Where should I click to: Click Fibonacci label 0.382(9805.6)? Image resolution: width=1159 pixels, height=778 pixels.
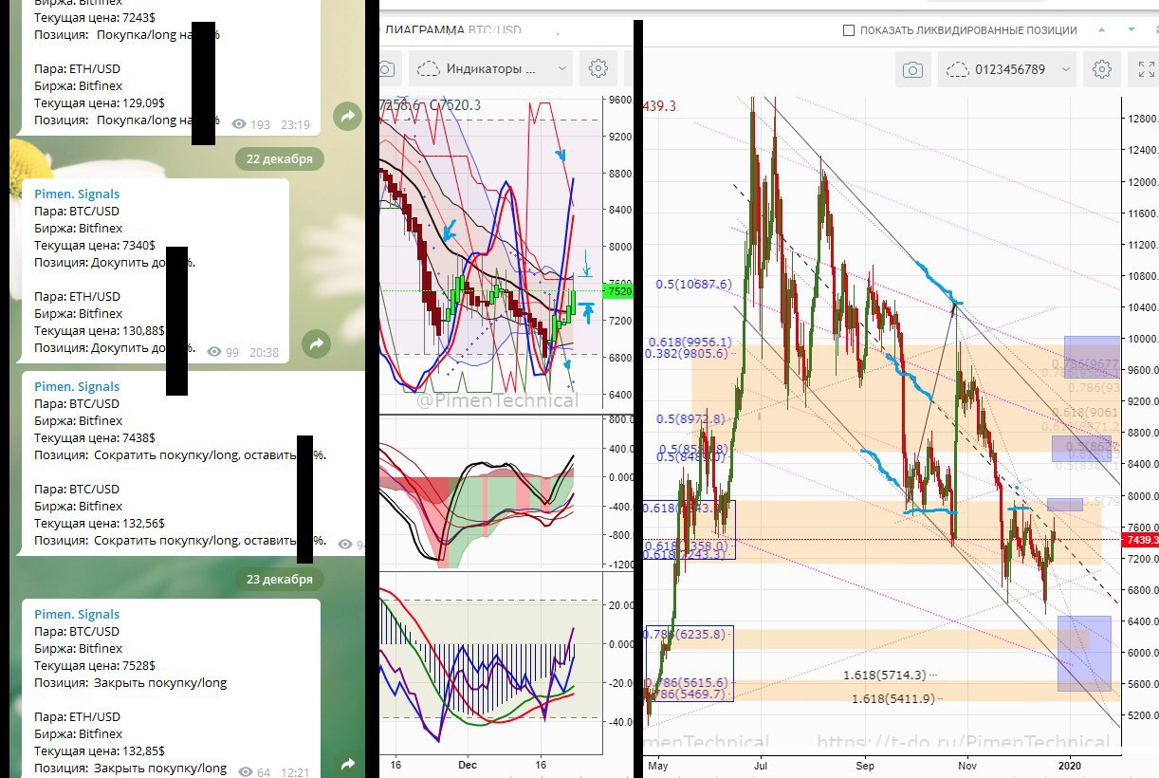[688, 354]
